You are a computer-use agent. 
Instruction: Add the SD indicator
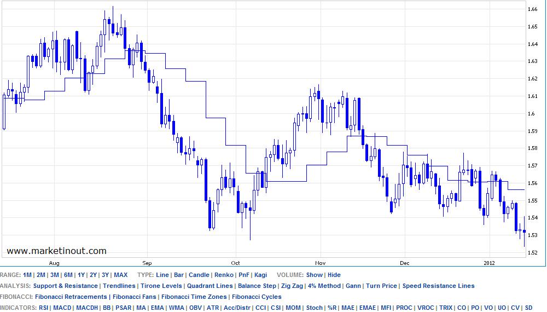(x=528, y=308)
